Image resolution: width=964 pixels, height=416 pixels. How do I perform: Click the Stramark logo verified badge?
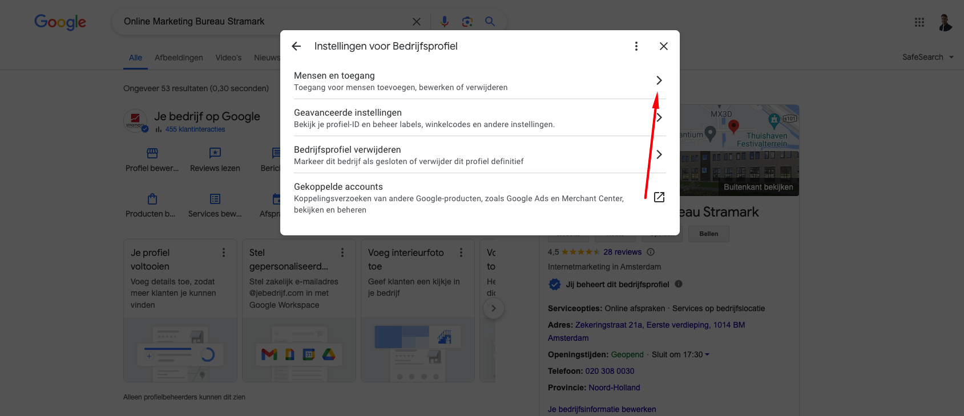point(145,129)
